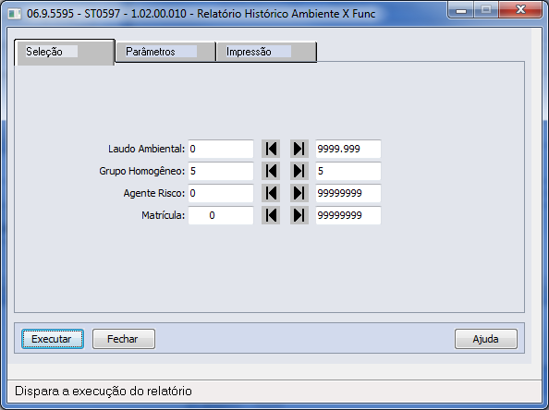
Task: Switch to the Seleção tab
Action: [65, 52]
